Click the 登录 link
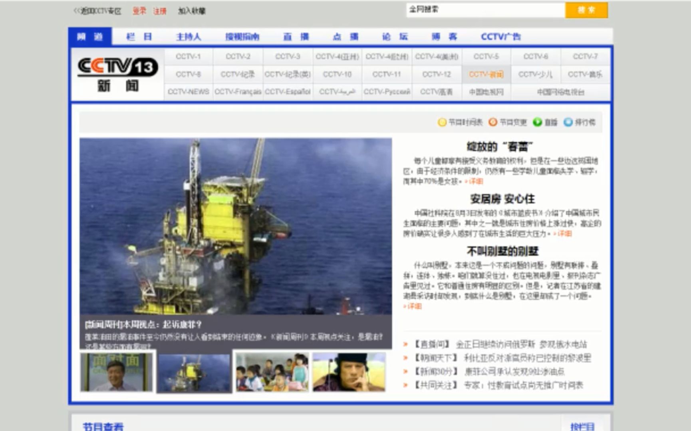691x431 pixels. tap(139, 11)
